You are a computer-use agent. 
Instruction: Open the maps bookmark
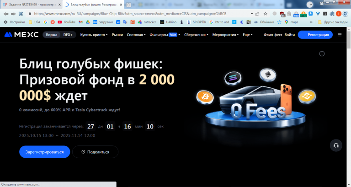(291, 22)
